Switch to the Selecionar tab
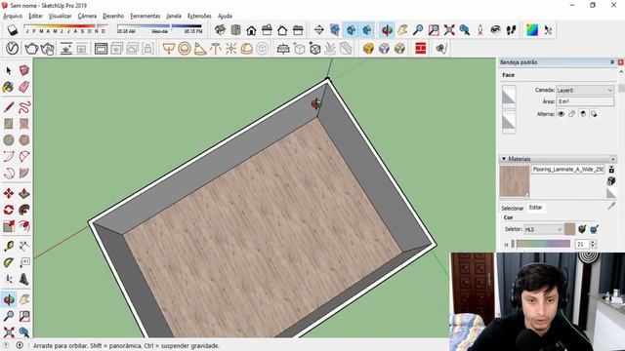This screenshot has width=625, height=351. (x=512, y=208)
